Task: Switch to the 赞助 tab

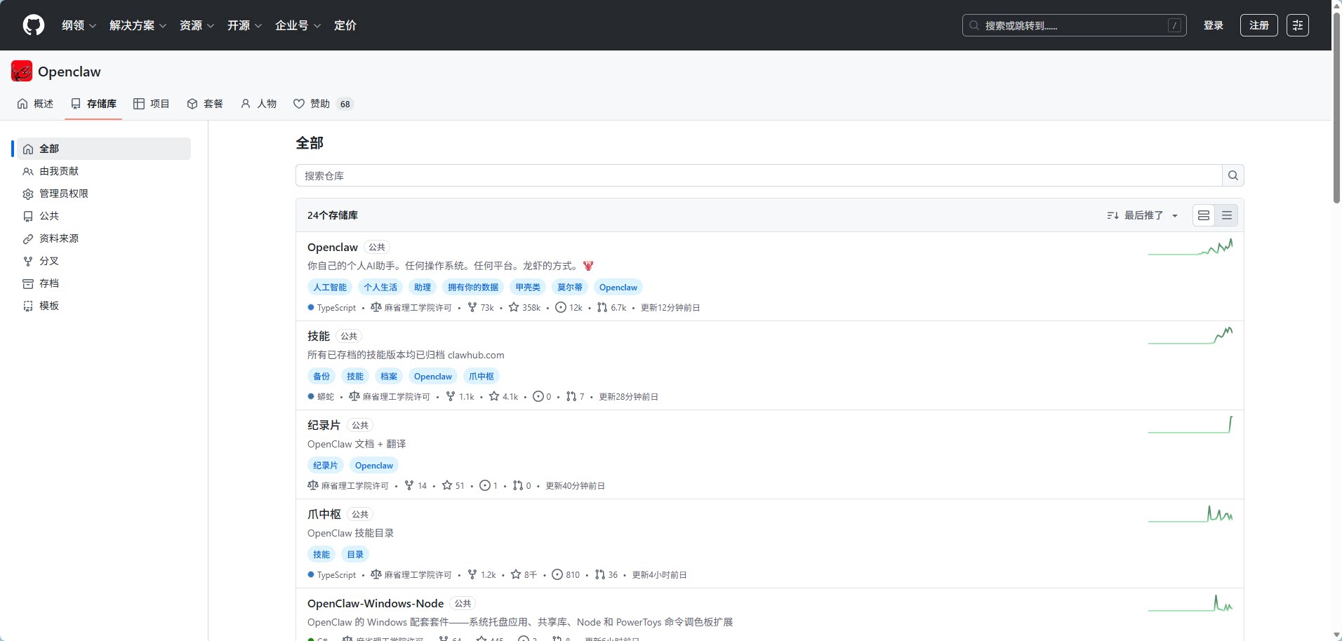Action: tap(323, 104)
